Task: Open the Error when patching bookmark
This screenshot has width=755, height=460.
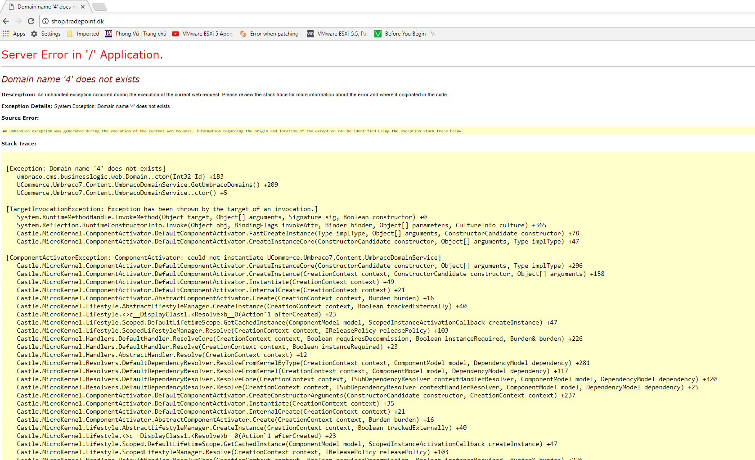Action: pos(273,33)
